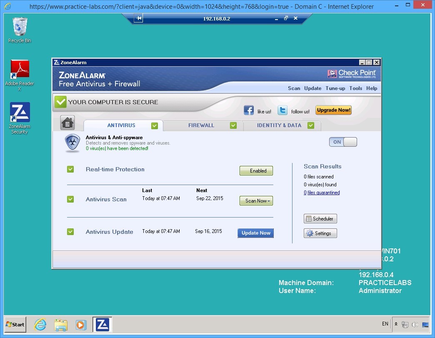Click the Update Now button
The height and width of the screenshot is (338, 435).
[x=255, y=233]
